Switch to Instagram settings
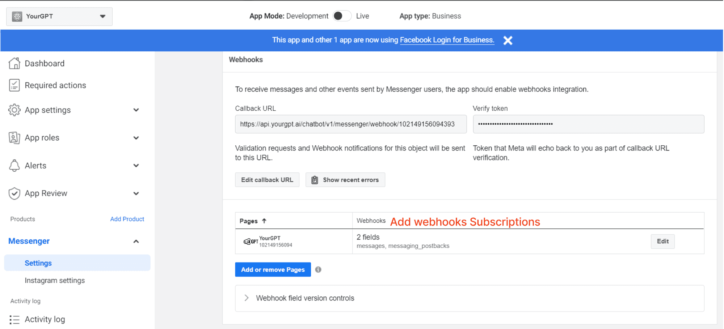 tap(55, 280)
